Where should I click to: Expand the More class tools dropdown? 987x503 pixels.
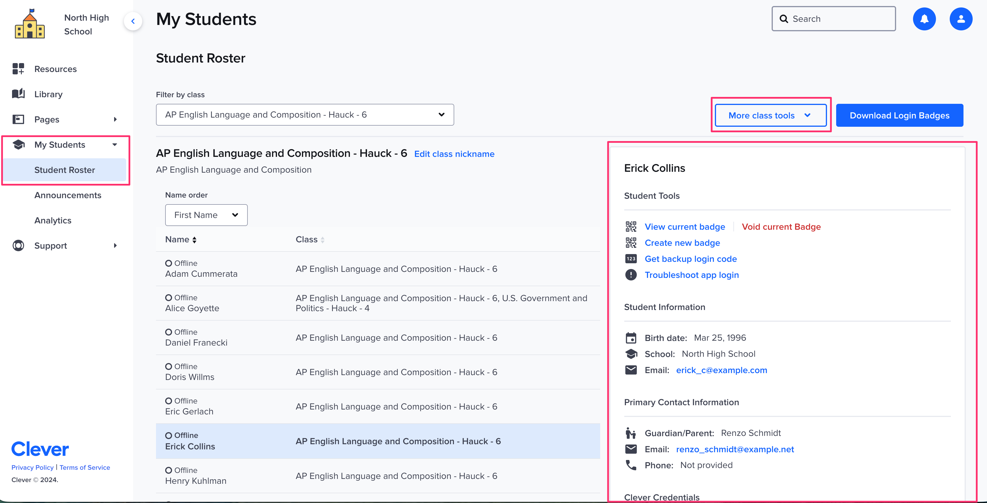[770, 115]
